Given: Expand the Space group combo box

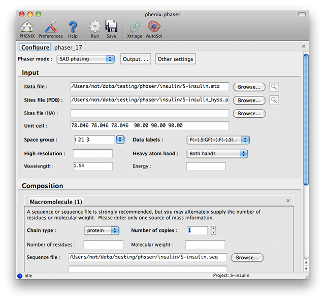Looking at the screenshot, I should (120, 140).
